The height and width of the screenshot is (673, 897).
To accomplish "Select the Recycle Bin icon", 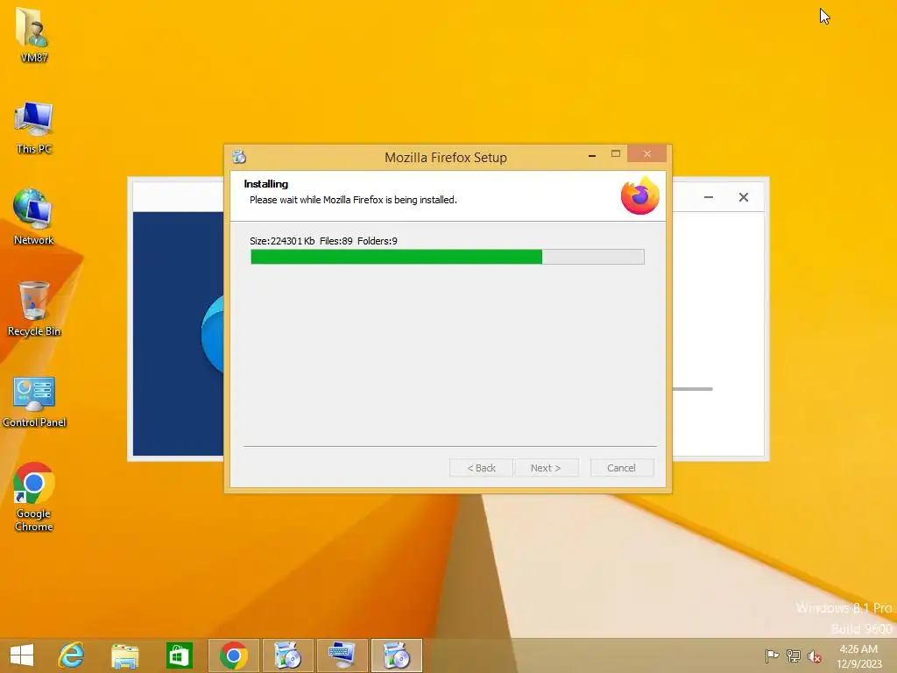I will (34, 308).
